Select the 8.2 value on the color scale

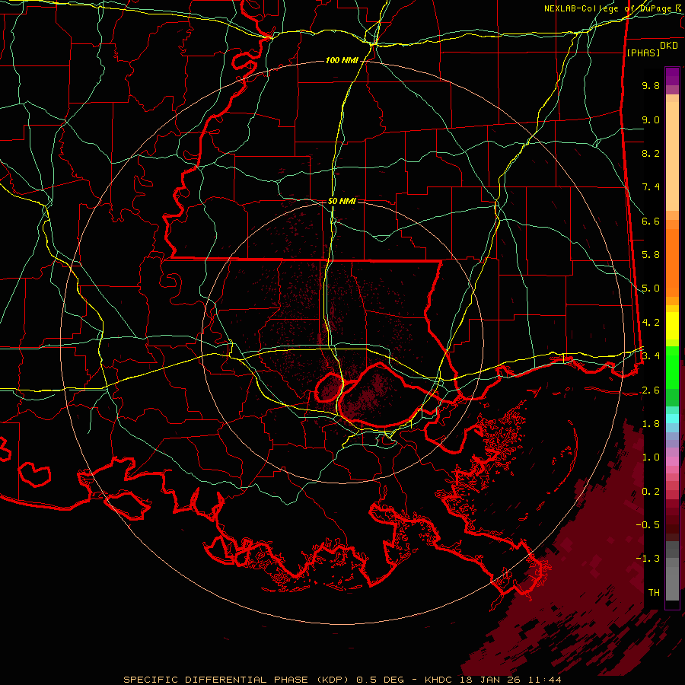click(x=651, y=153)
